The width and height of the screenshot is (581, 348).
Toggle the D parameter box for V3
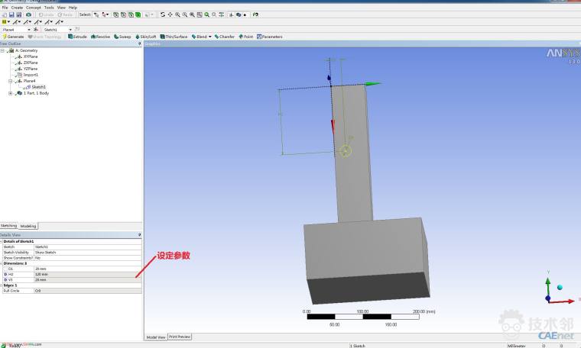6,279
